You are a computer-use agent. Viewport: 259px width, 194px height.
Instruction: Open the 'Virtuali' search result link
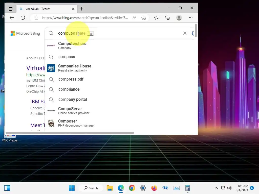(35, 68)
